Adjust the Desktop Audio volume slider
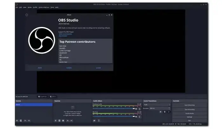The height and width of the screenshot is (129, 222). (114, 109)
